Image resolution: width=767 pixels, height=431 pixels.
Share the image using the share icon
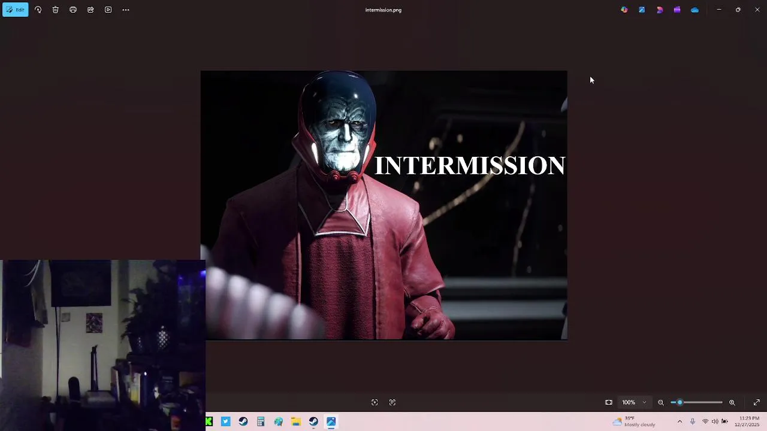click(x=90, y=10)
